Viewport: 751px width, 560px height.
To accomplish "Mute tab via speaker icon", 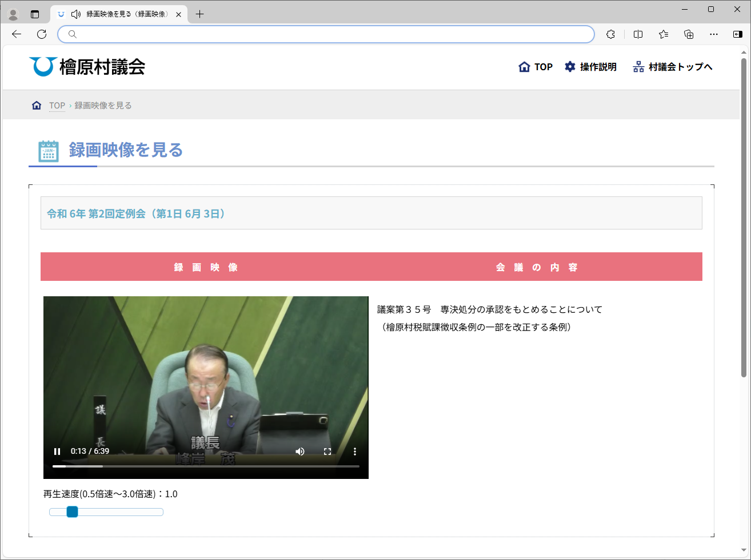I will (x=76, y=14).
